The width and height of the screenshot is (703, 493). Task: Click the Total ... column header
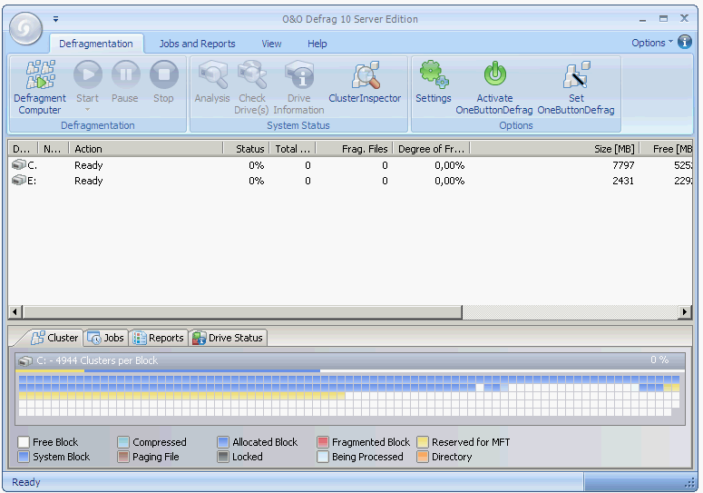coord(293,149)
